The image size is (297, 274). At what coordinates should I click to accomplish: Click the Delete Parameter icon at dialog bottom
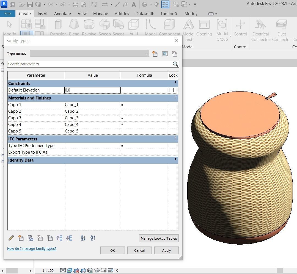40,238
